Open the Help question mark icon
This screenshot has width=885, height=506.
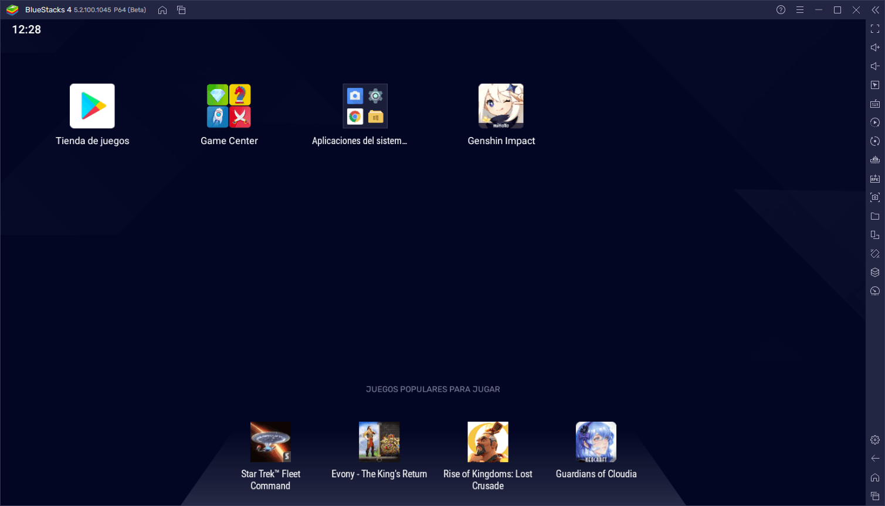tap(781, 10)
